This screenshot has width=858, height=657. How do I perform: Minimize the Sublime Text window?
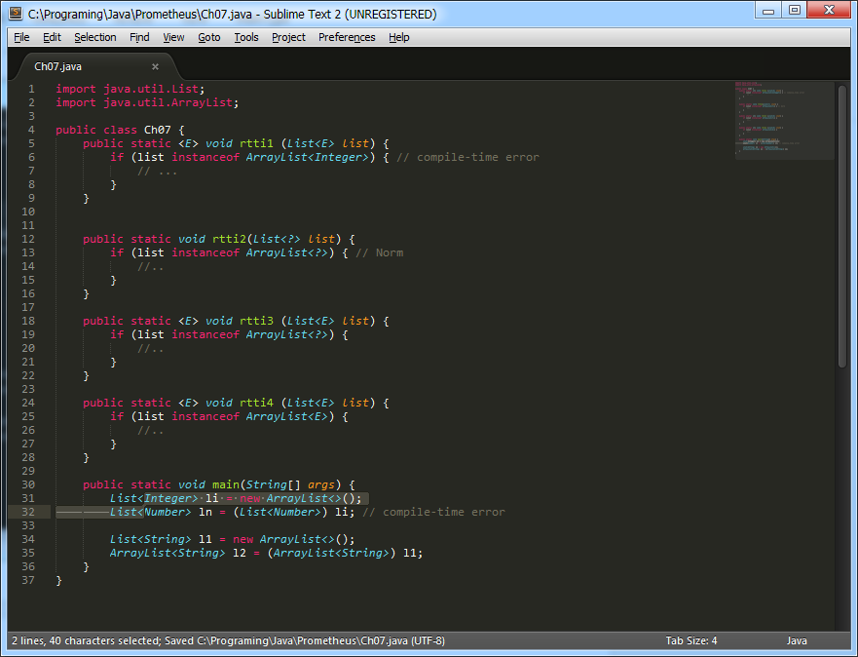(x=768, y=11)
